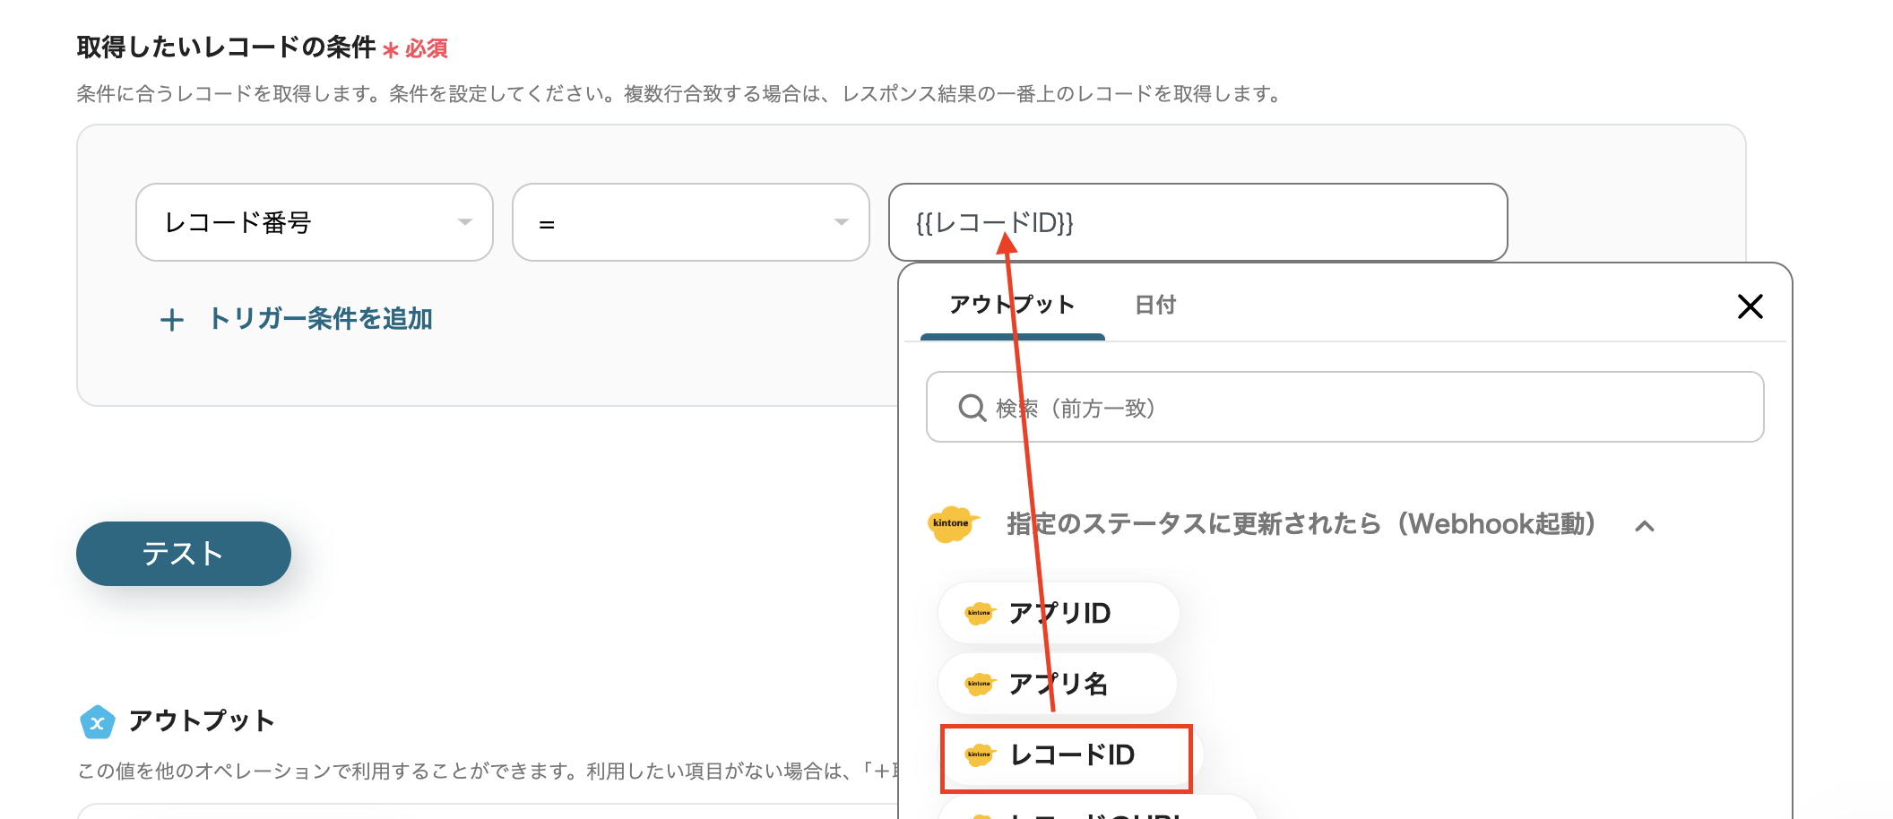Choose the レコードID output value
Viewport: 1893px width, 819px height.
point(1071,755)
